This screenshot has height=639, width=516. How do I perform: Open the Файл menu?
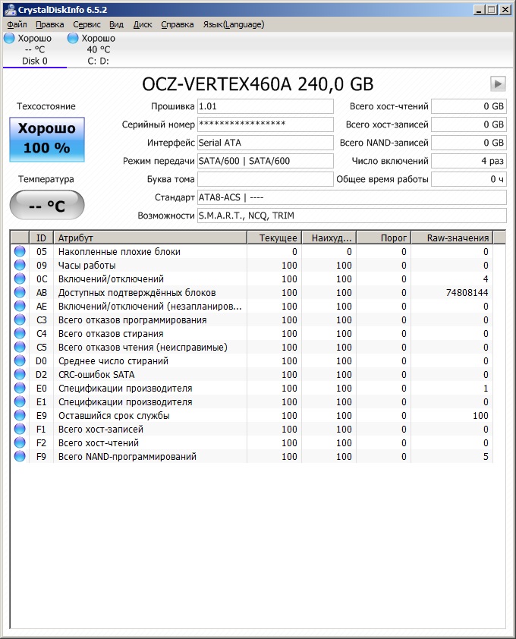(17, 24)
